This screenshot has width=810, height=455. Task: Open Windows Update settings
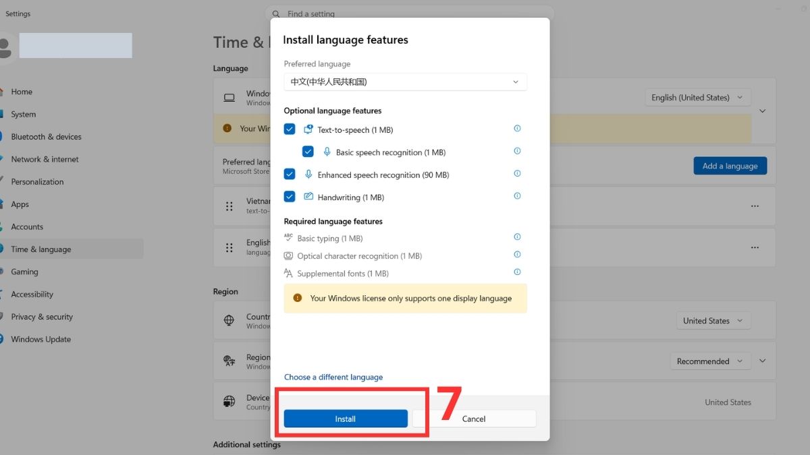point(40,339)
